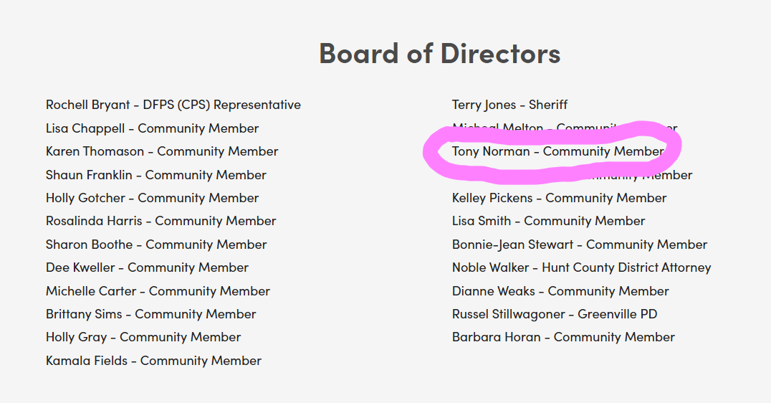Image resolution: width=771 pixels, height=403 pixels.
Task: Click Lisa Chappell's board listing
Action: (x=152, y=128)
